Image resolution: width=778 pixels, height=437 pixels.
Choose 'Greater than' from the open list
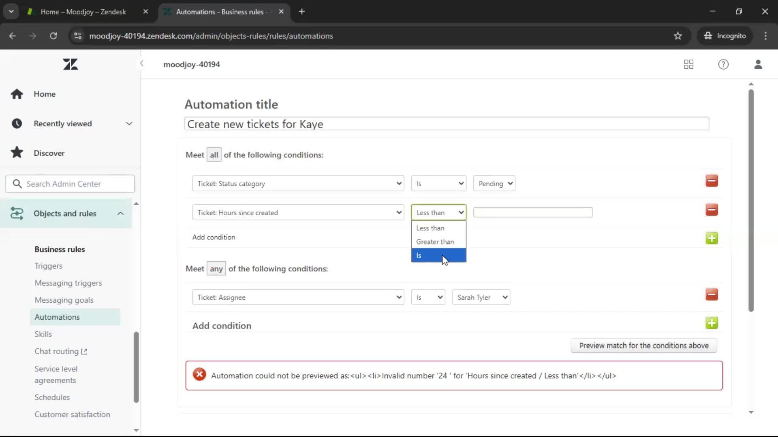tap(439, 242)
